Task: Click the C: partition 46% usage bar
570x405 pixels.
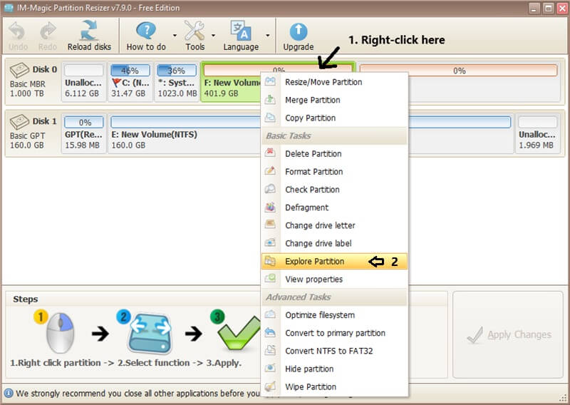Action: tap(130, 70)
